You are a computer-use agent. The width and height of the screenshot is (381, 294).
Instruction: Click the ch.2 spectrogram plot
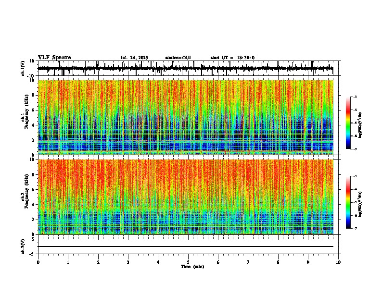click(x=186, y=197)
